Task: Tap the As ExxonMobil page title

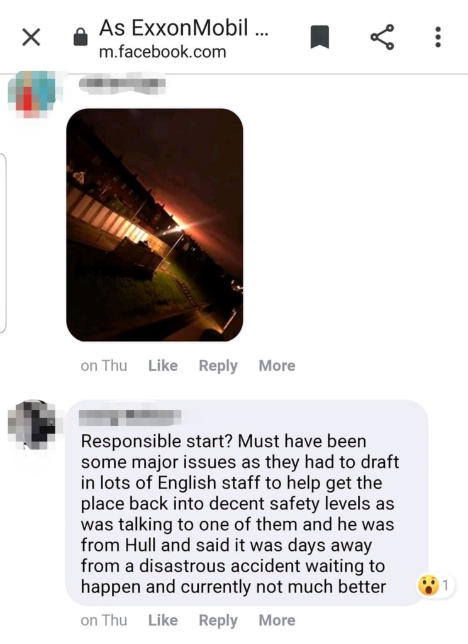Action: [x=184, y=28]
